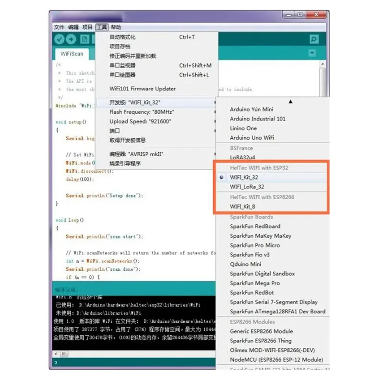384x384 pixels.
Task: Minimize the Arduino IDE window
Action: pyautogui.click(x=289, y=15)
